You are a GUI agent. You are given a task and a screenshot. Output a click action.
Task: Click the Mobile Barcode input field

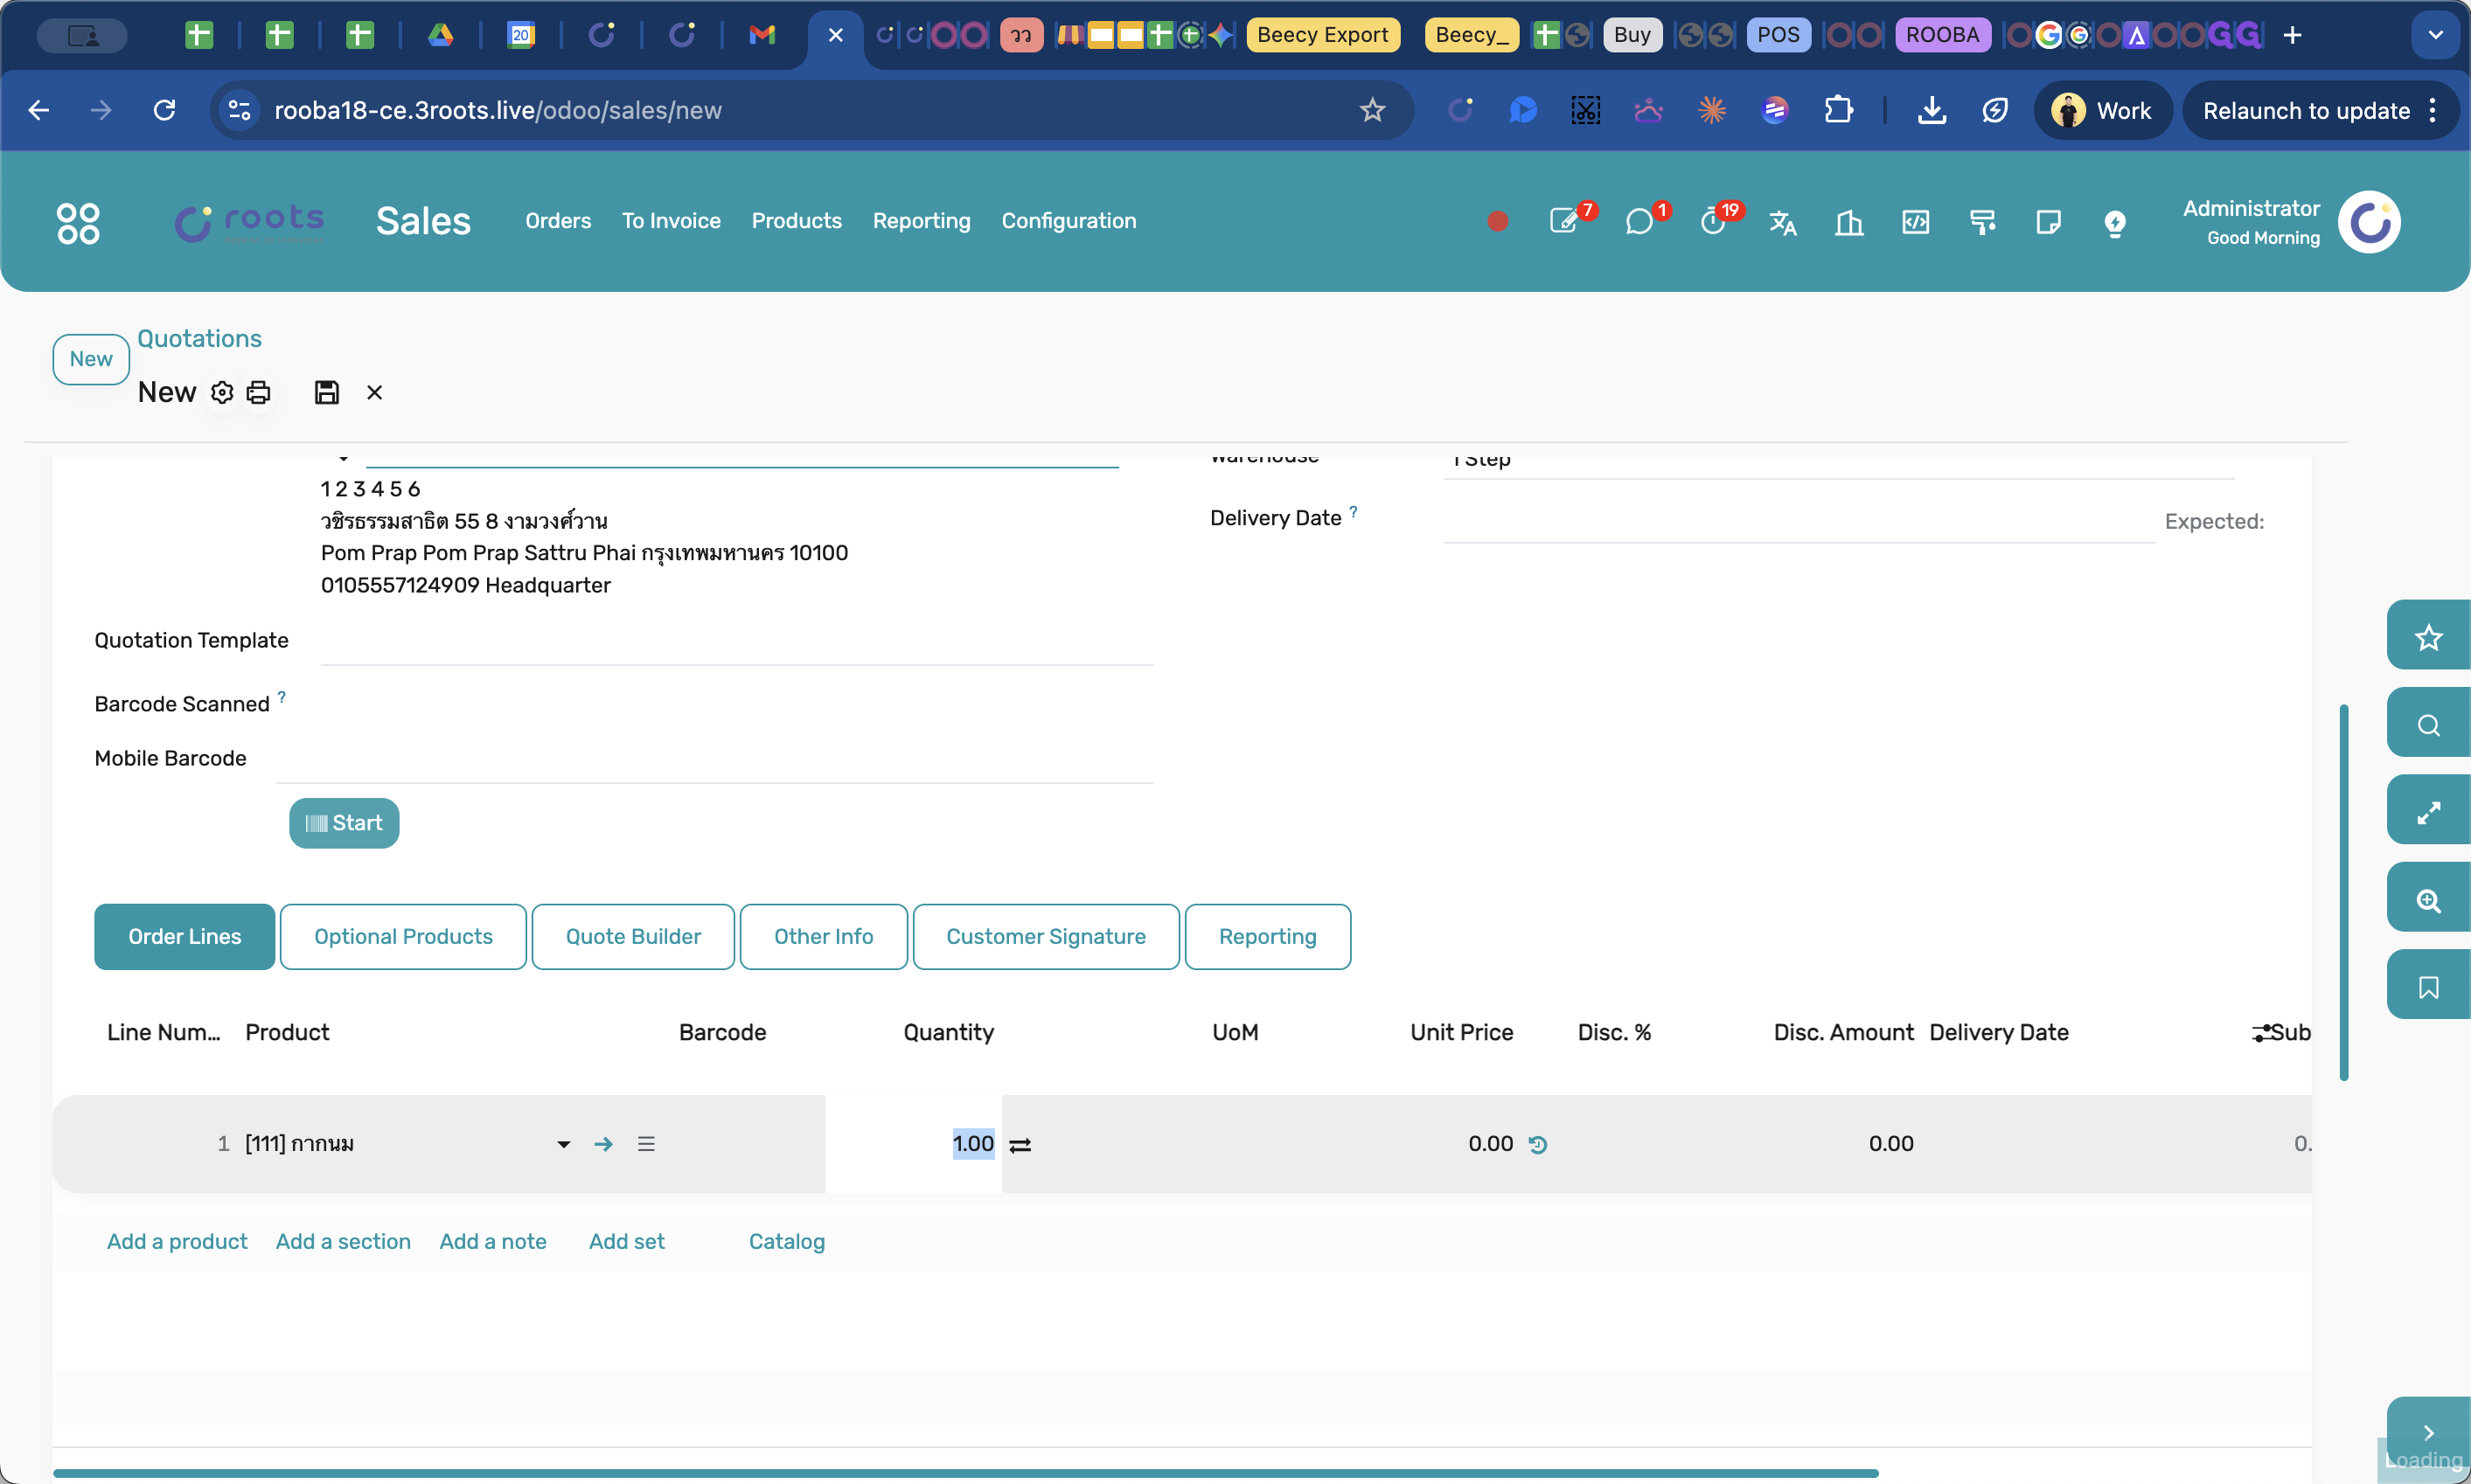click(714, 759)
